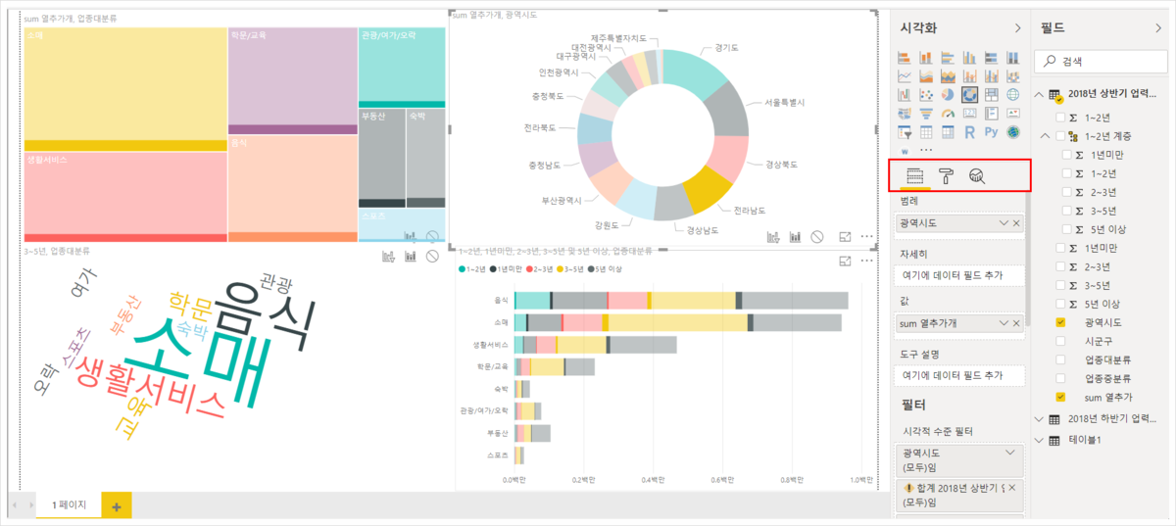Screen dimensions: 1176x526
Task: Click the 자세히 data field drop area
Action: (x=960, y=275)
